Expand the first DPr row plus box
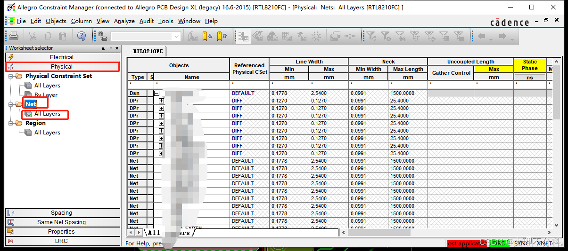568x251 pixels. point(161,101)
